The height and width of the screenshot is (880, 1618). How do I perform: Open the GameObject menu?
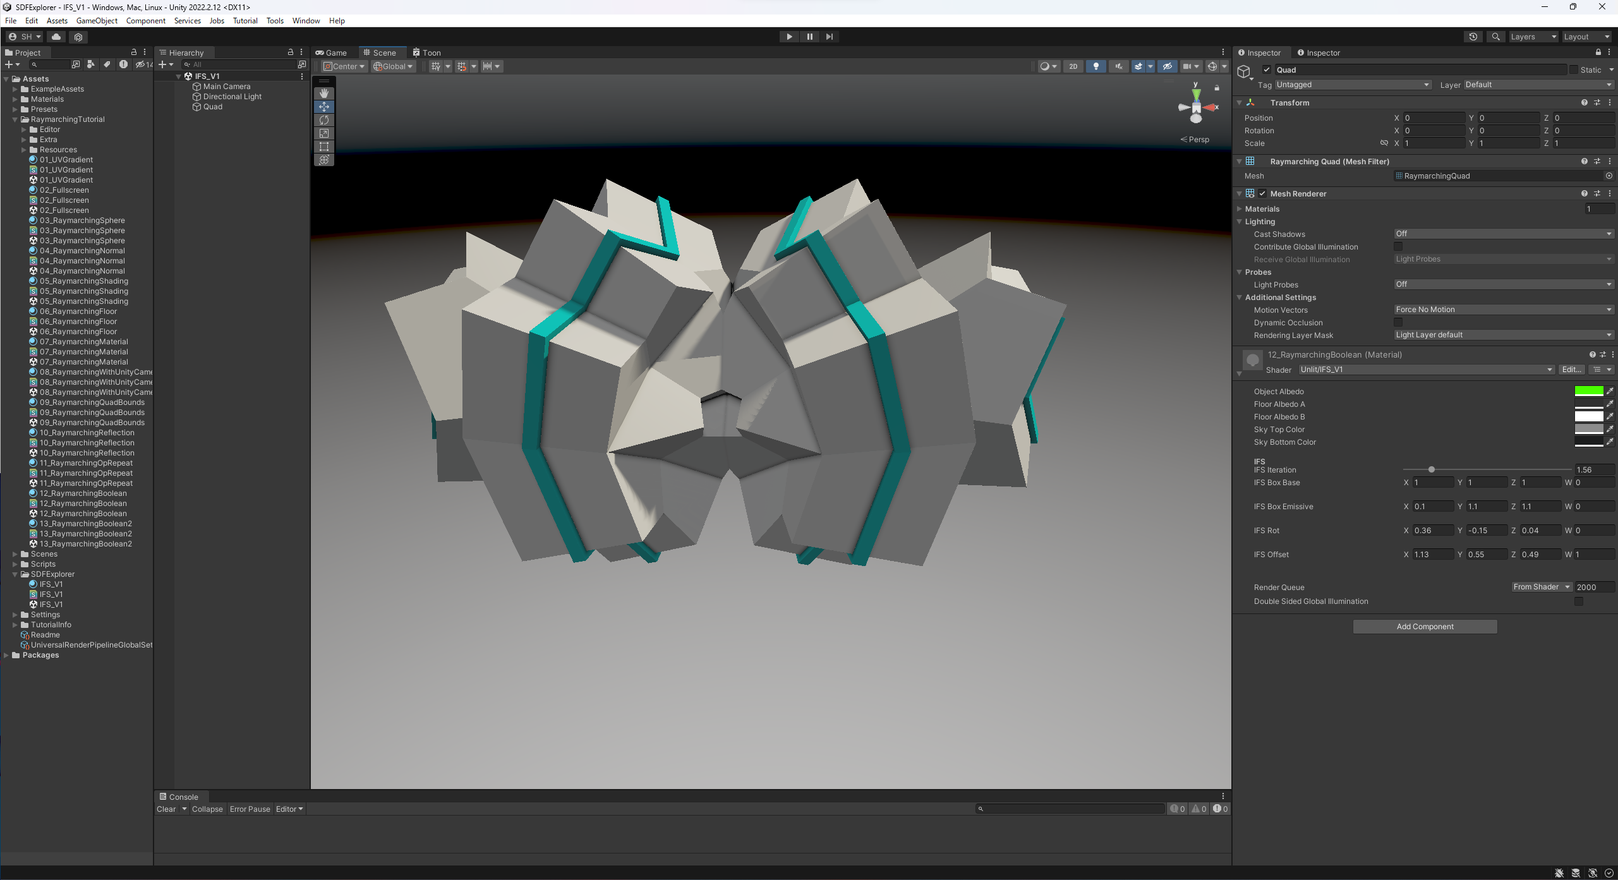pyautogui.click(x=97, y=21)
